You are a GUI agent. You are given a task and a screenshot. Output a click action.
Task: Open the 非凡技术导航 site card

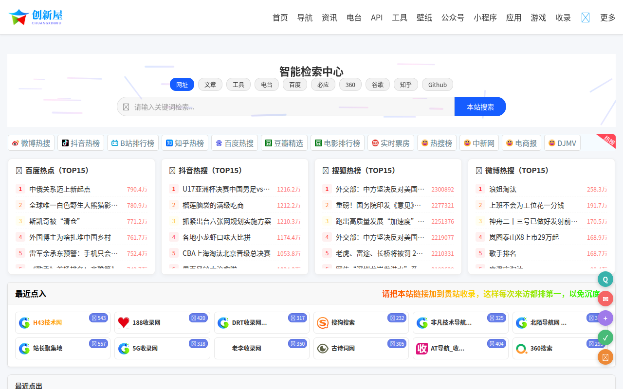click(x=460, y=322)
